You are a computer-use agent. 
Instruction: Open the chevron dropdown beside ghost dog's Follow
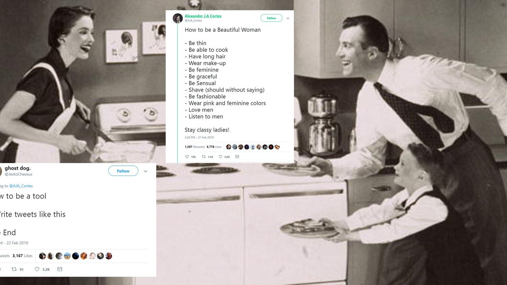[x=146, y=171]
